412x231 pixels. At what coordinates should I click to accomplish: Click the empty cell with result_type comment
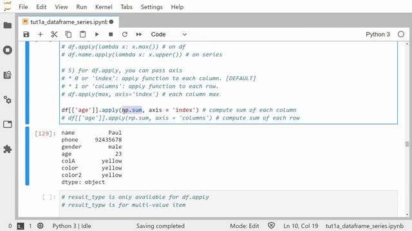coord(229,203)
